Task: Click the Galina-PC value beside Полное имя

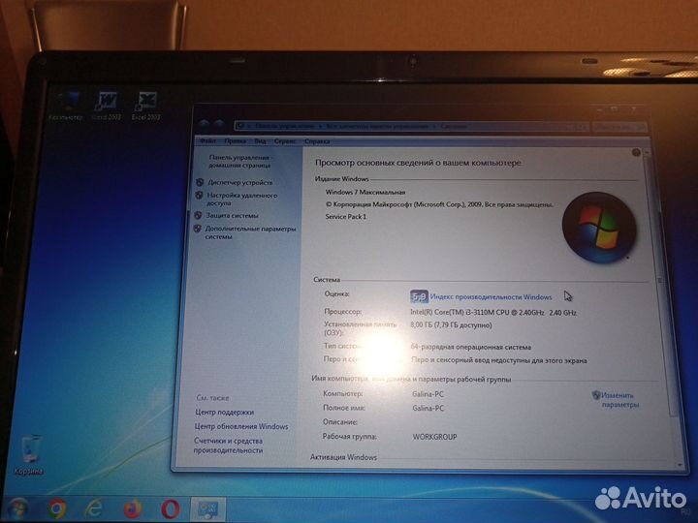Action: coord(428,408)
